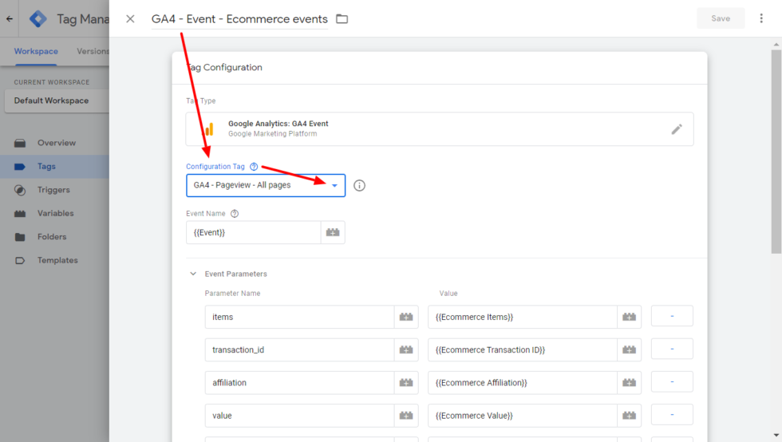
Task: Click the scrollbar up arrow
Action: 776,45
